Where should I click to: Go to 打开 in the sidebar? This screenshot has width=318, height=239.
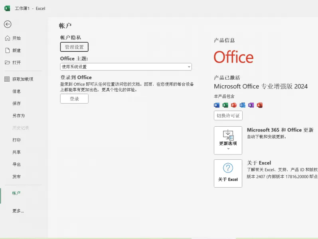pyautogui.click(x=16, y=63)
